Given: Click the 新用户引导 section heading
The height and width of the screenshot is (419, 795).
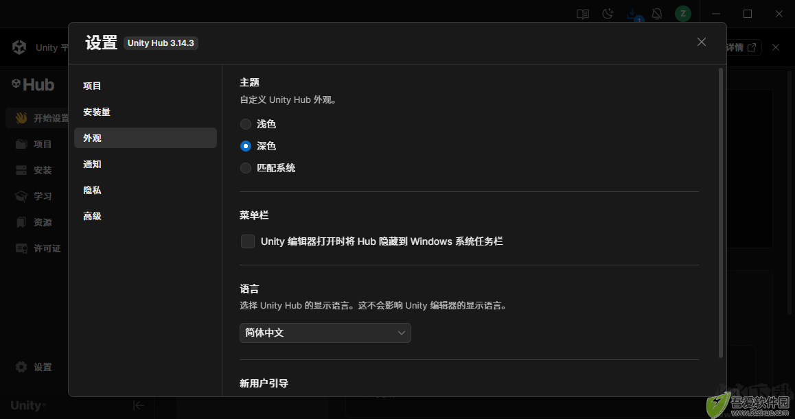Looking at the screenshot, I should click(264, 383).
